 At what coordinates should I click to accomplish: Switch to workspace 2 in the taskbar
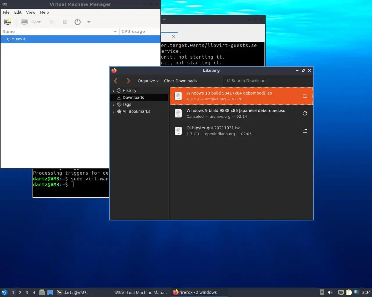20,293
